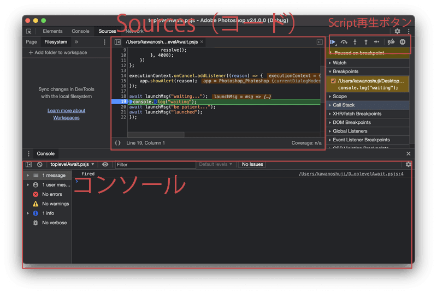The width and height of the screenshot is (437, 293).
Task: Click the Resume script execution button
Action: [x=333, y=42]
